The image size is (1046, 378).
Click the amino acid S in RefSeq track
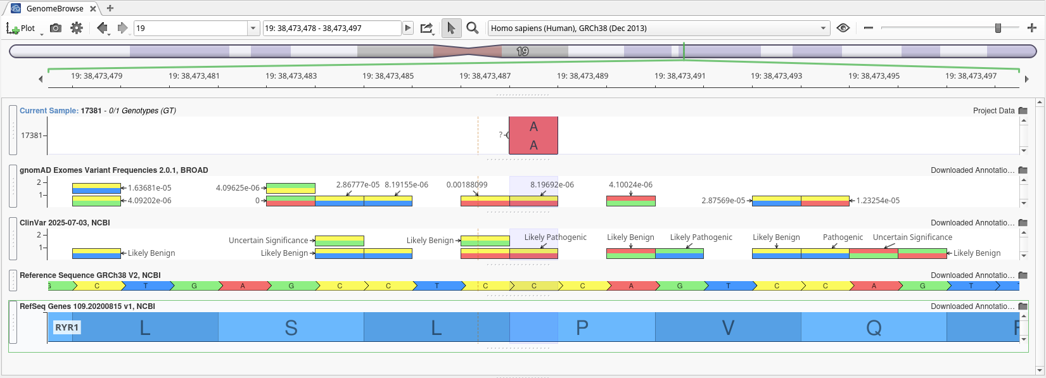291,327
